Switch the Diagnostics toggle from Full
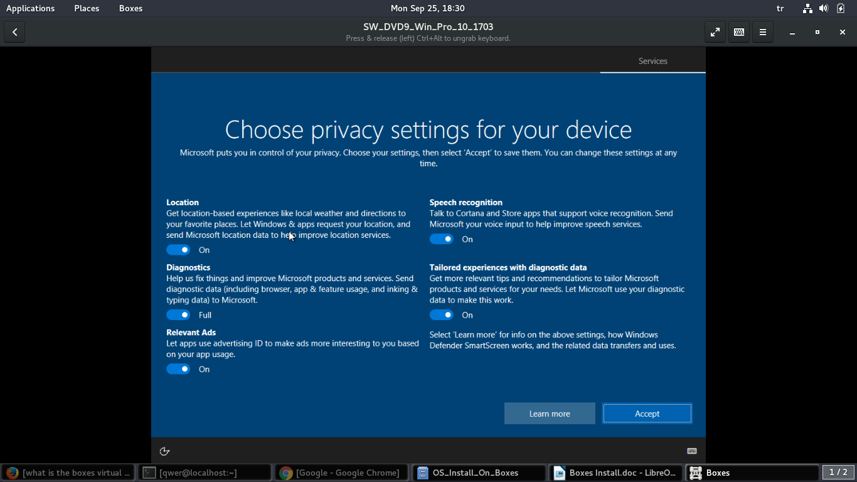 pyautogui.click(x=178, y=315)
